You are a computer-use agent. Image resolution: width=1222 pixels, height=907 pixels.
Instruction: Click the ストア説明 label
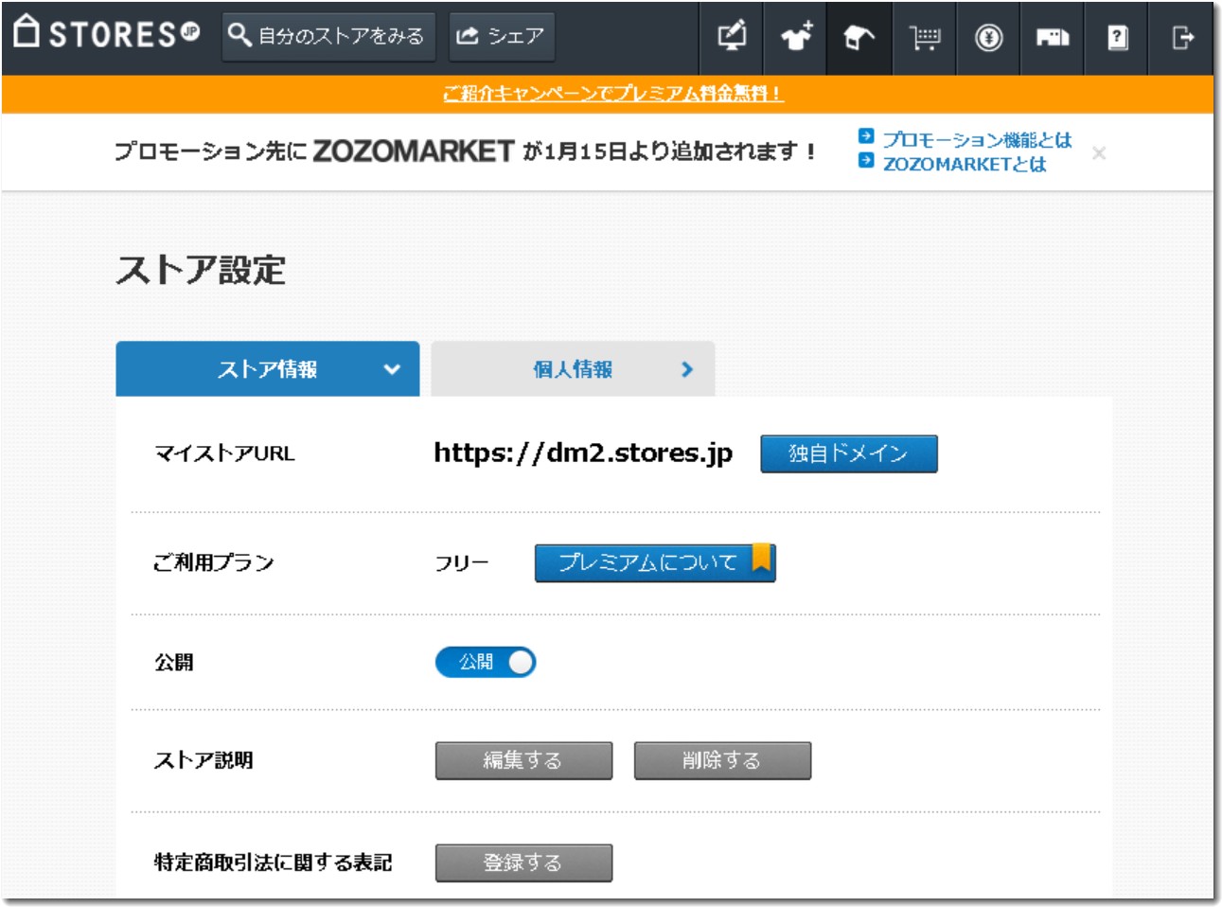click(204, 760)
